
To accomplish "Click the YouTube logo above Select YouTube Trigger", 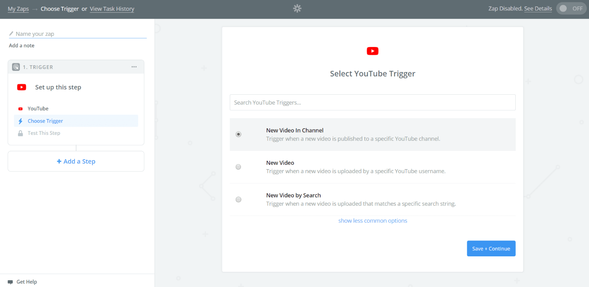I will [x=372, y=51].
